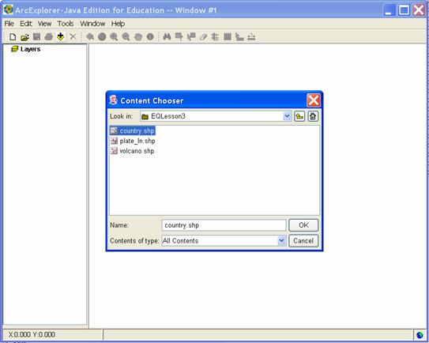Viewport: 429px width, 343px height.
Task: Expand the Look in folder dropdown
Action: point(287,116)
